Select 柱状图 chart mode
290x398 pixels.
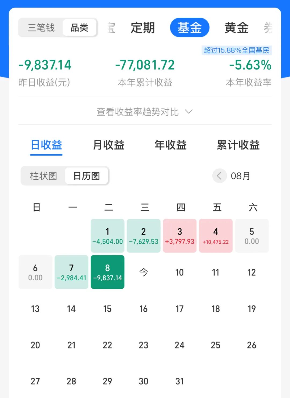click(x=44, y=176)
